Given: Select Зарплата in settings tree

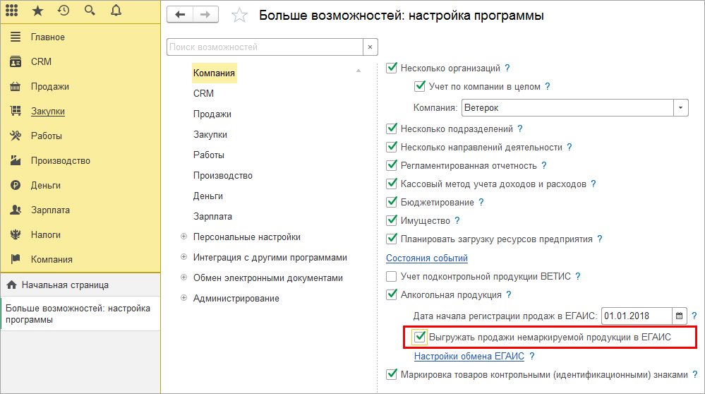Looking at the screenshot, I should click(x=212, y=216).
